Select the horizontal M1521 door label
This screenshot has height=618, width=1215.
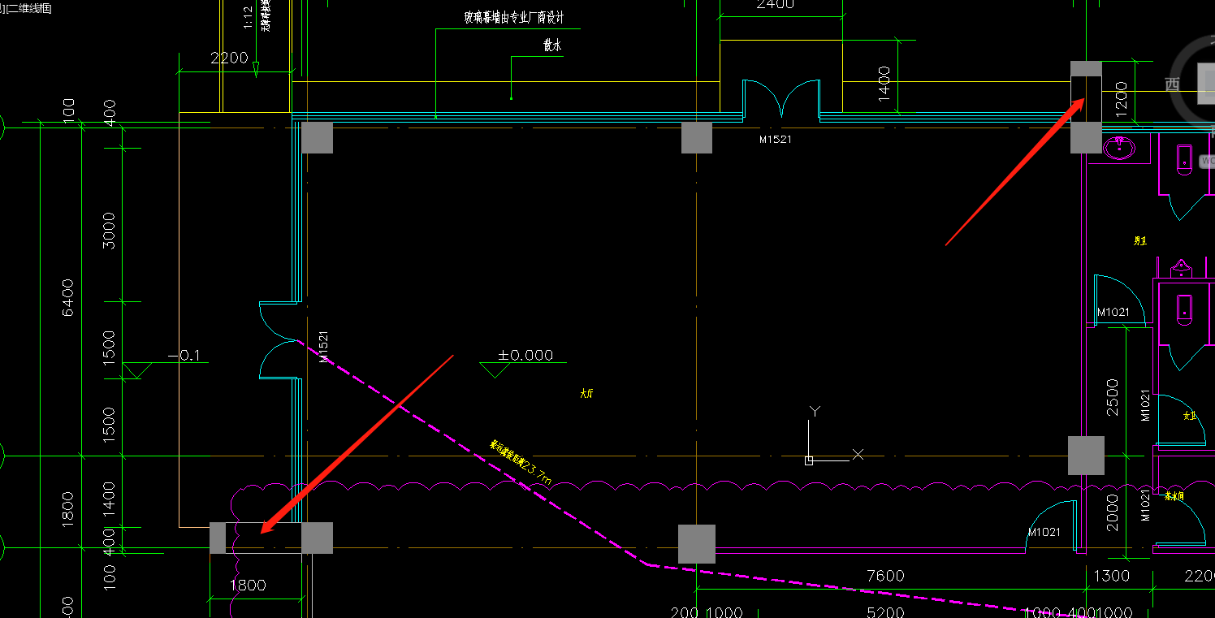pos(775,140)
